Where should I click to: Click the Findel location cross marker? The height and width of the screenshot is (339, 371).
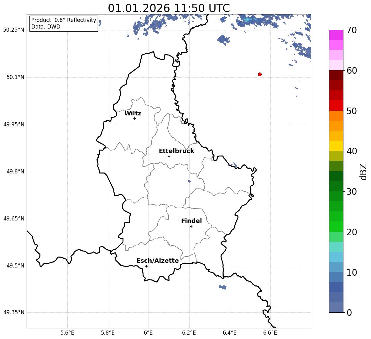(x=191, y=226)
